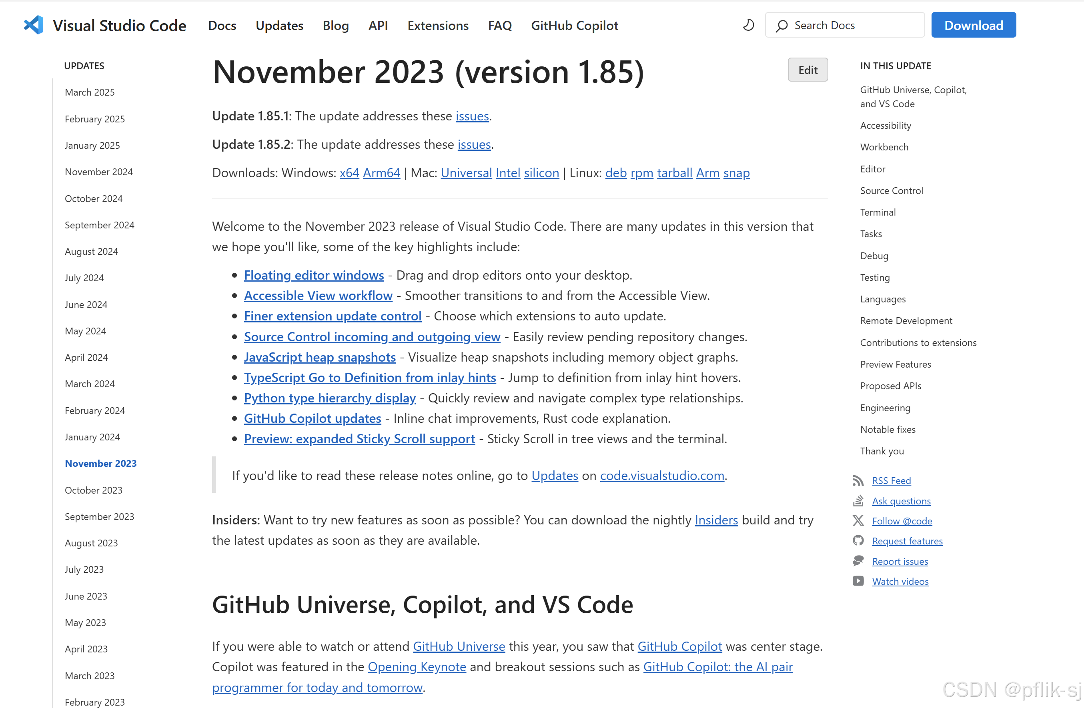Select October 2023 in the updates sidebar
This screenshot has height=708, width=1084.
tap(93, 490)
